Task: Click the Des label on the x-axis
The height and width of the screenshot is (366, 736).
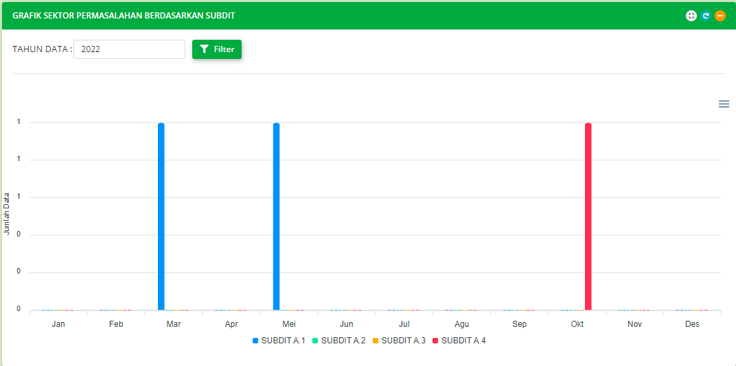Action: [x=692, y=324]
